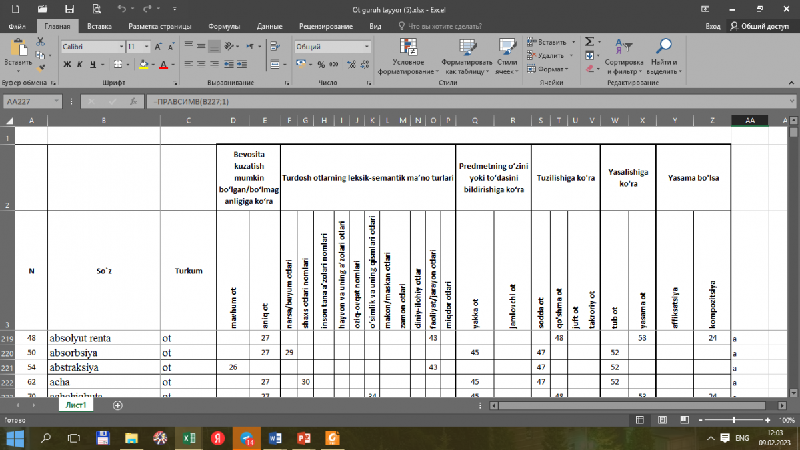Toggle bold formatting (Ж)
This screenshot has width=800, height=450.
coord(67,65)
